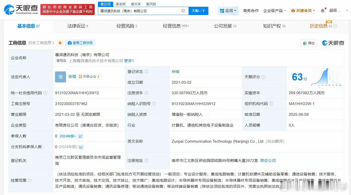Switch to the 查关系 search tab
351x195 pixels.
(136, 4)
